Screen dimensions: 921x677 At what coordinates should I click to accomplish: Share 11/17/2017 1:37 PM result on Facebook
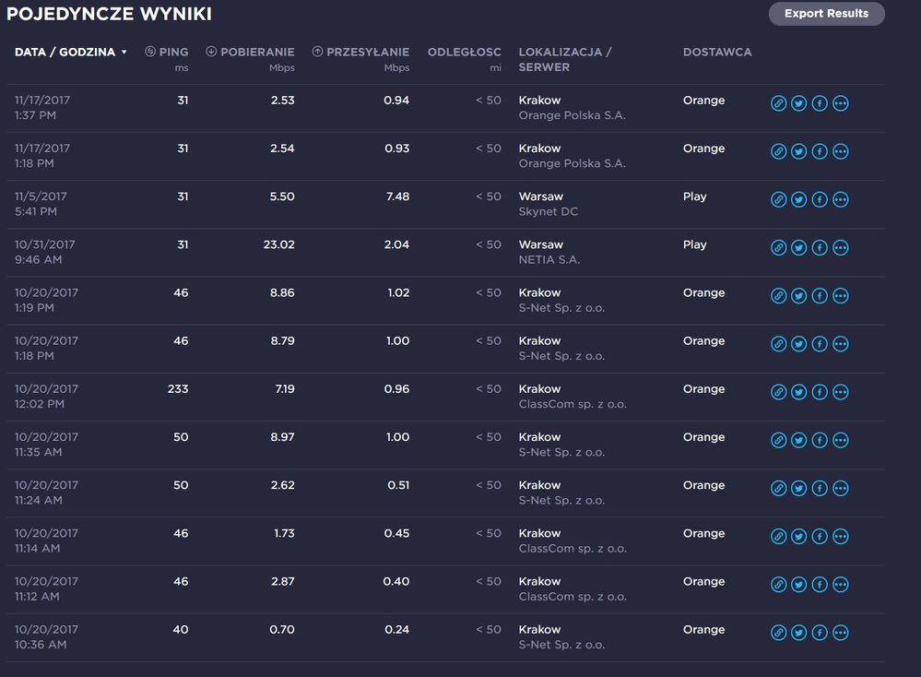point(820,103)
